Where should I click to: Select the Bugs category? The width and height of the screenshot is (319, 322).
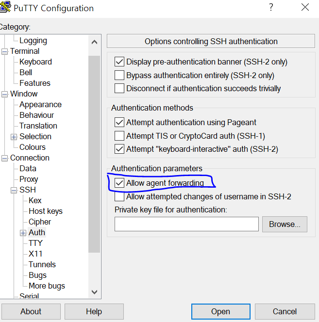(x=37, y=275)
